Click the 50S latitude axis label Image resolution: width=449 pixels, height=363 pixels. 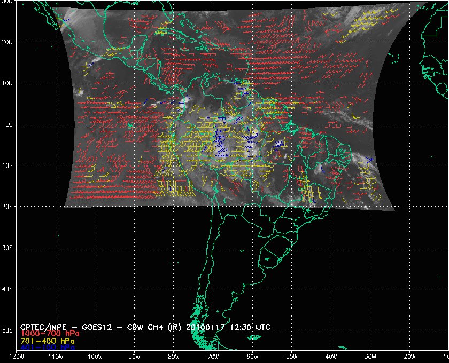9,330
